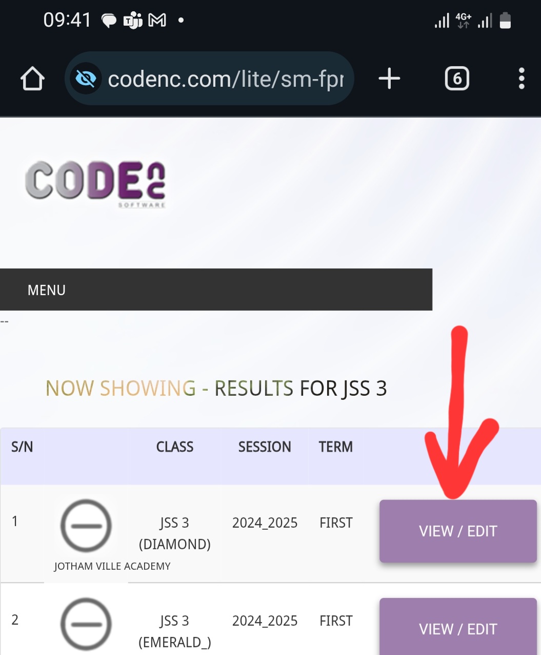Tap the codenc.com URL address field

(226, 79)
